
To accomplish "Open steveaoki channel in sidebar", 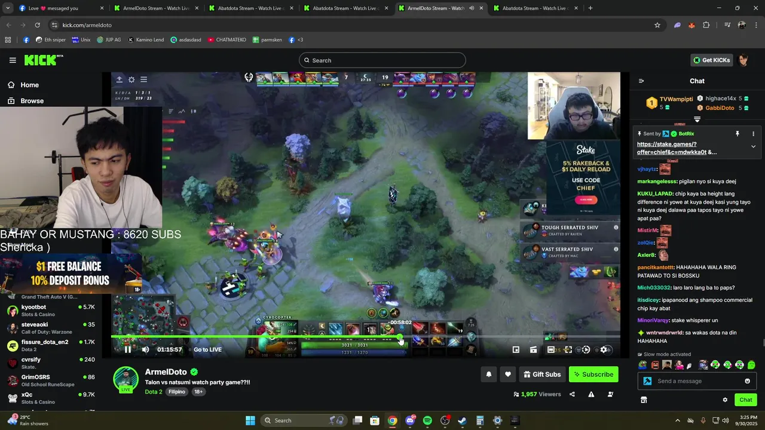I will click(x=51, y=328).
